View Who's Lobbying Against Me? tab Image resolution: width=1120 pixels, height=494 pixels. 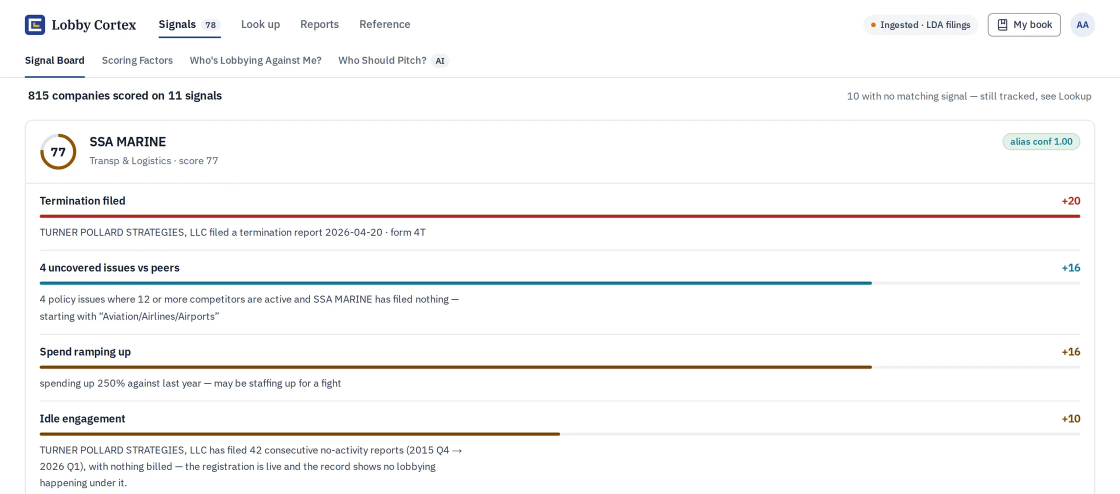point(255,60)
